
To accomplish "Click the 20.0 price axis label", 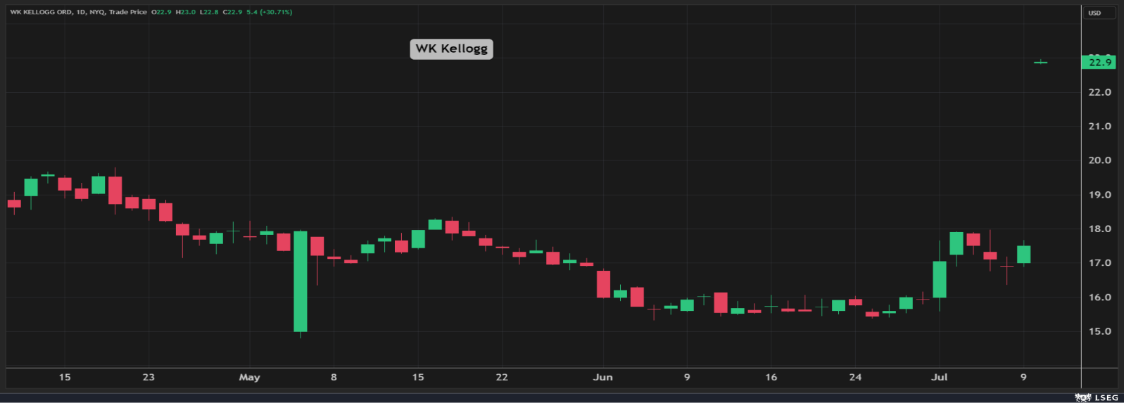I will pos(1099,160).
